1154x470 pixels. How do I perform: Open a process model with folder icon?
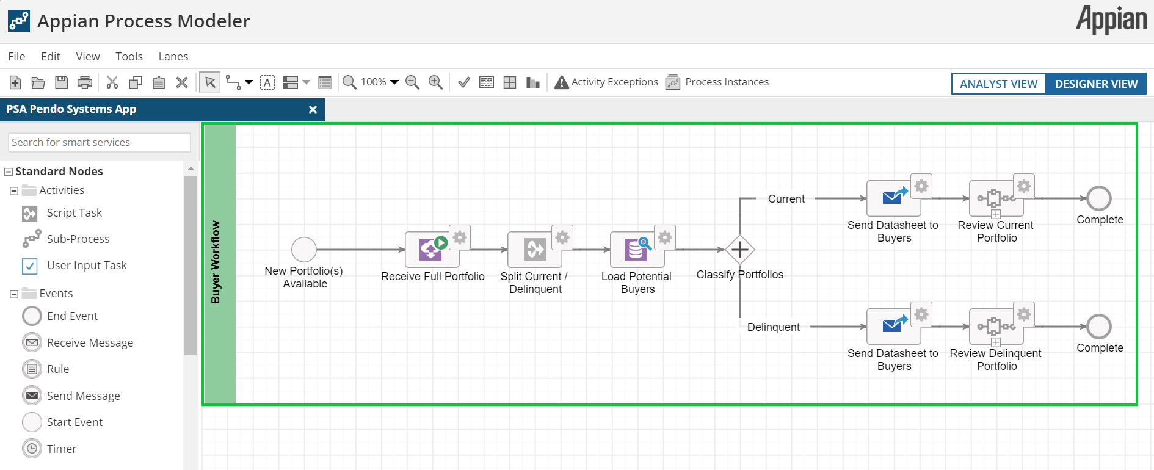click(x=38, y=82)
